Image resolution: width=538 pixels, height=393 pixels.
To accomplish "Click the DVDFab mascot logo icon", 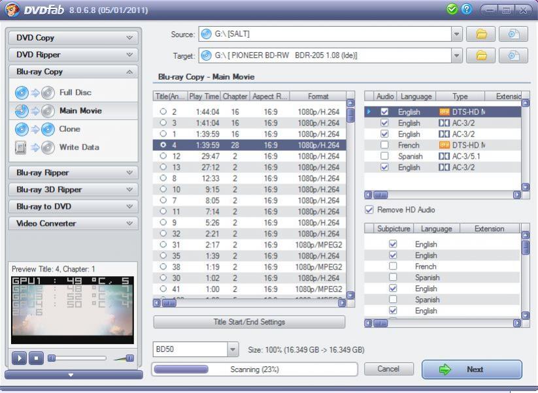I will 12,10.
